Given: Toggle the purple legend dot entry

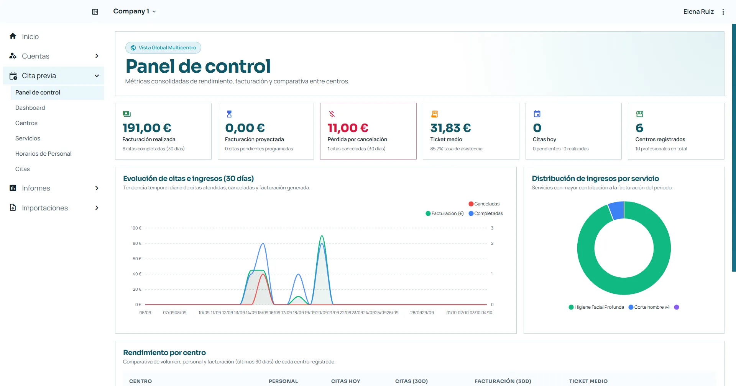Looking at the screenshot, I should [x=677, y=307].
